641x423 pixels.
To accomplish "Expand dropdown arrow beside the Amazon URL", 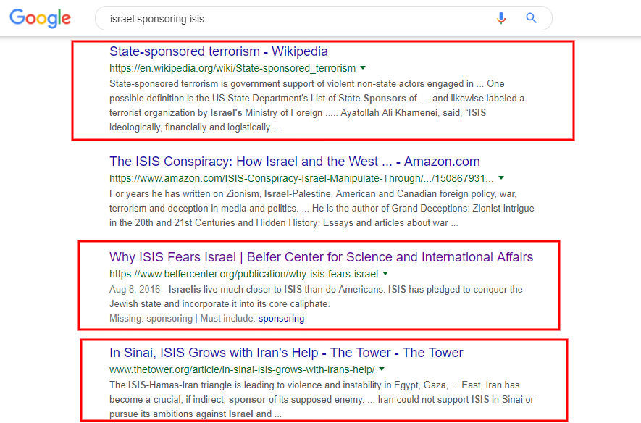I will point(501,177).
